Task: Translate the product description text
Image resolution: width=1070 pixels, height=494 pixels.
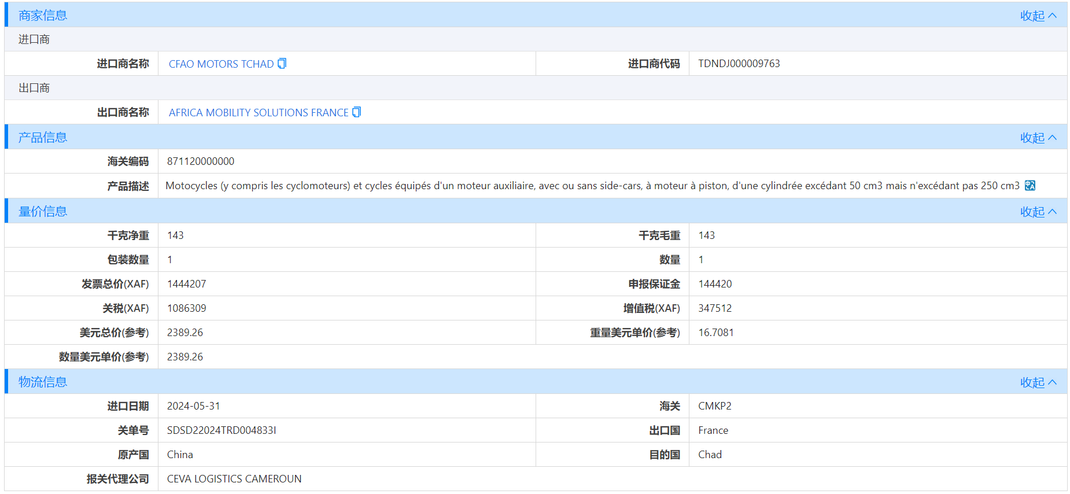Action: (1030, 186)
